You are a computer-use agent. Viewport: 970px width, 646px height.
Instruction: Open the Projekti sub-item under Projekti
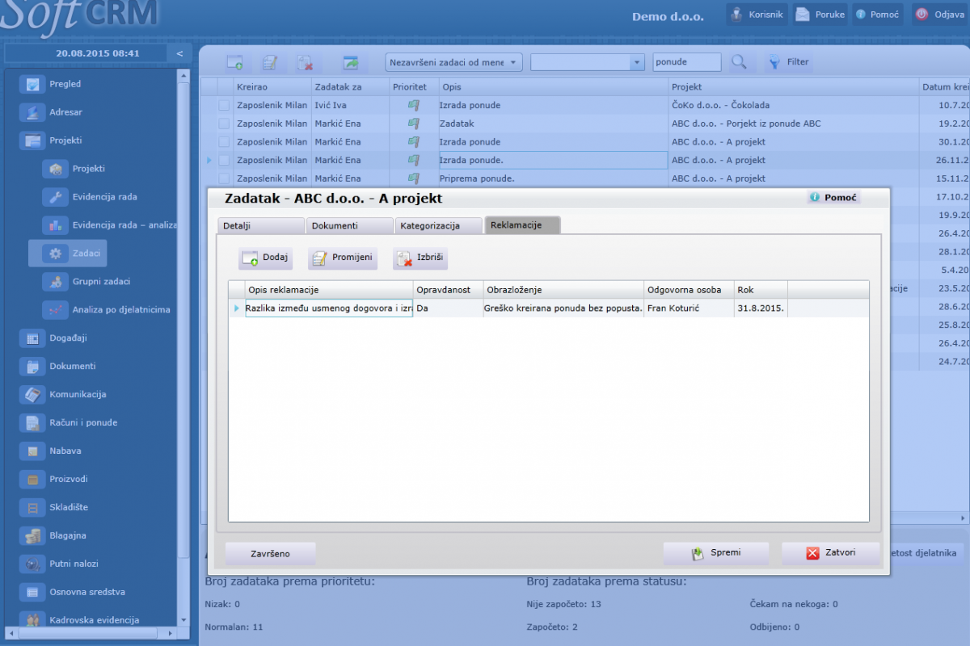pyautogui.click(x=75, y=169)
